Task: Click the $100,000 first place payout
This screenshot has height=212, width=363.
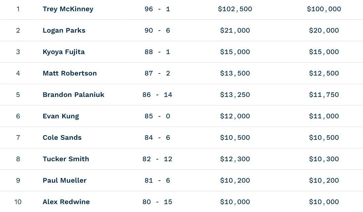Action: click(324, 9)
